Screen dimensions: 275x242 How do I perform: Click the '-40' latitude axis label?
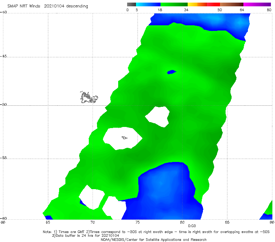(3, 12)
